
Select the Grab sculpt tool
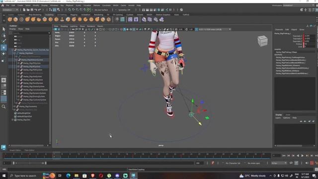click(x=27, y=19)
